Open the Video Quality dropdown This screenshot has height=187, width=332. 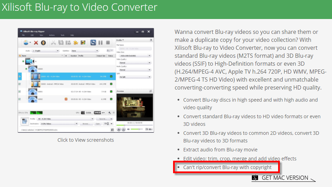point(135,63)
